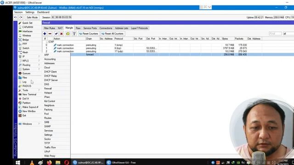Switch to the Connections tab

tap(106, 28)
